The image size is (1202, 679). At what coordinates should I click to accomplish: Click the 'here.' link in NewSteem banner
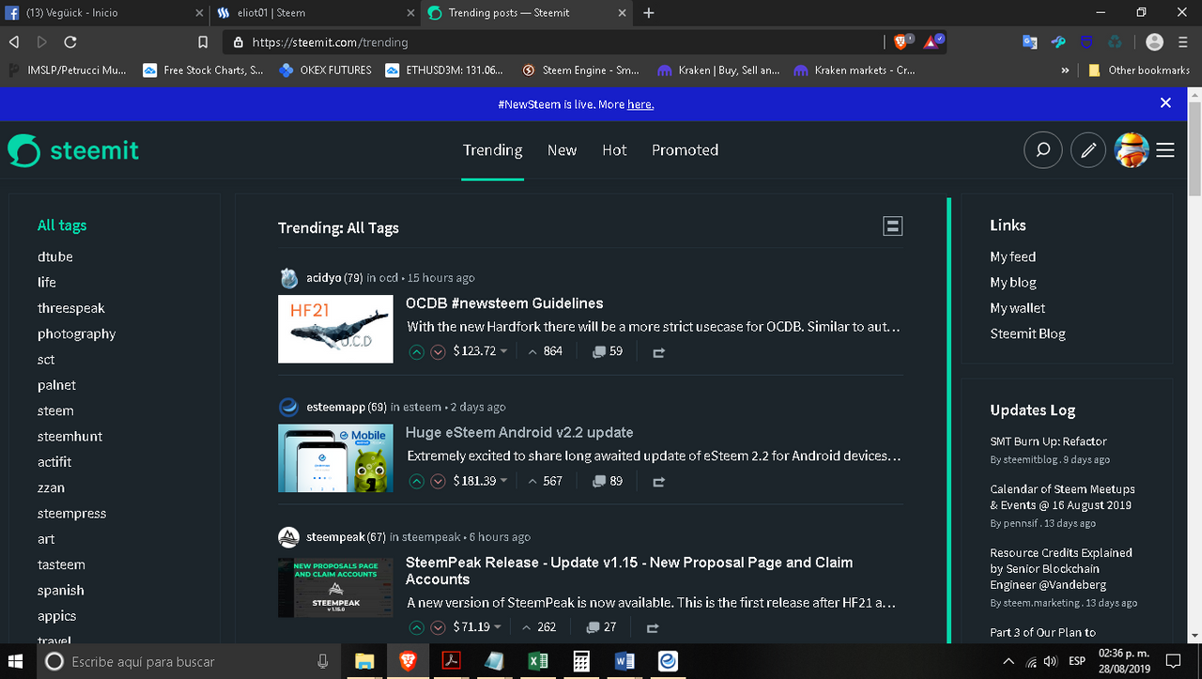coord(640,104)
